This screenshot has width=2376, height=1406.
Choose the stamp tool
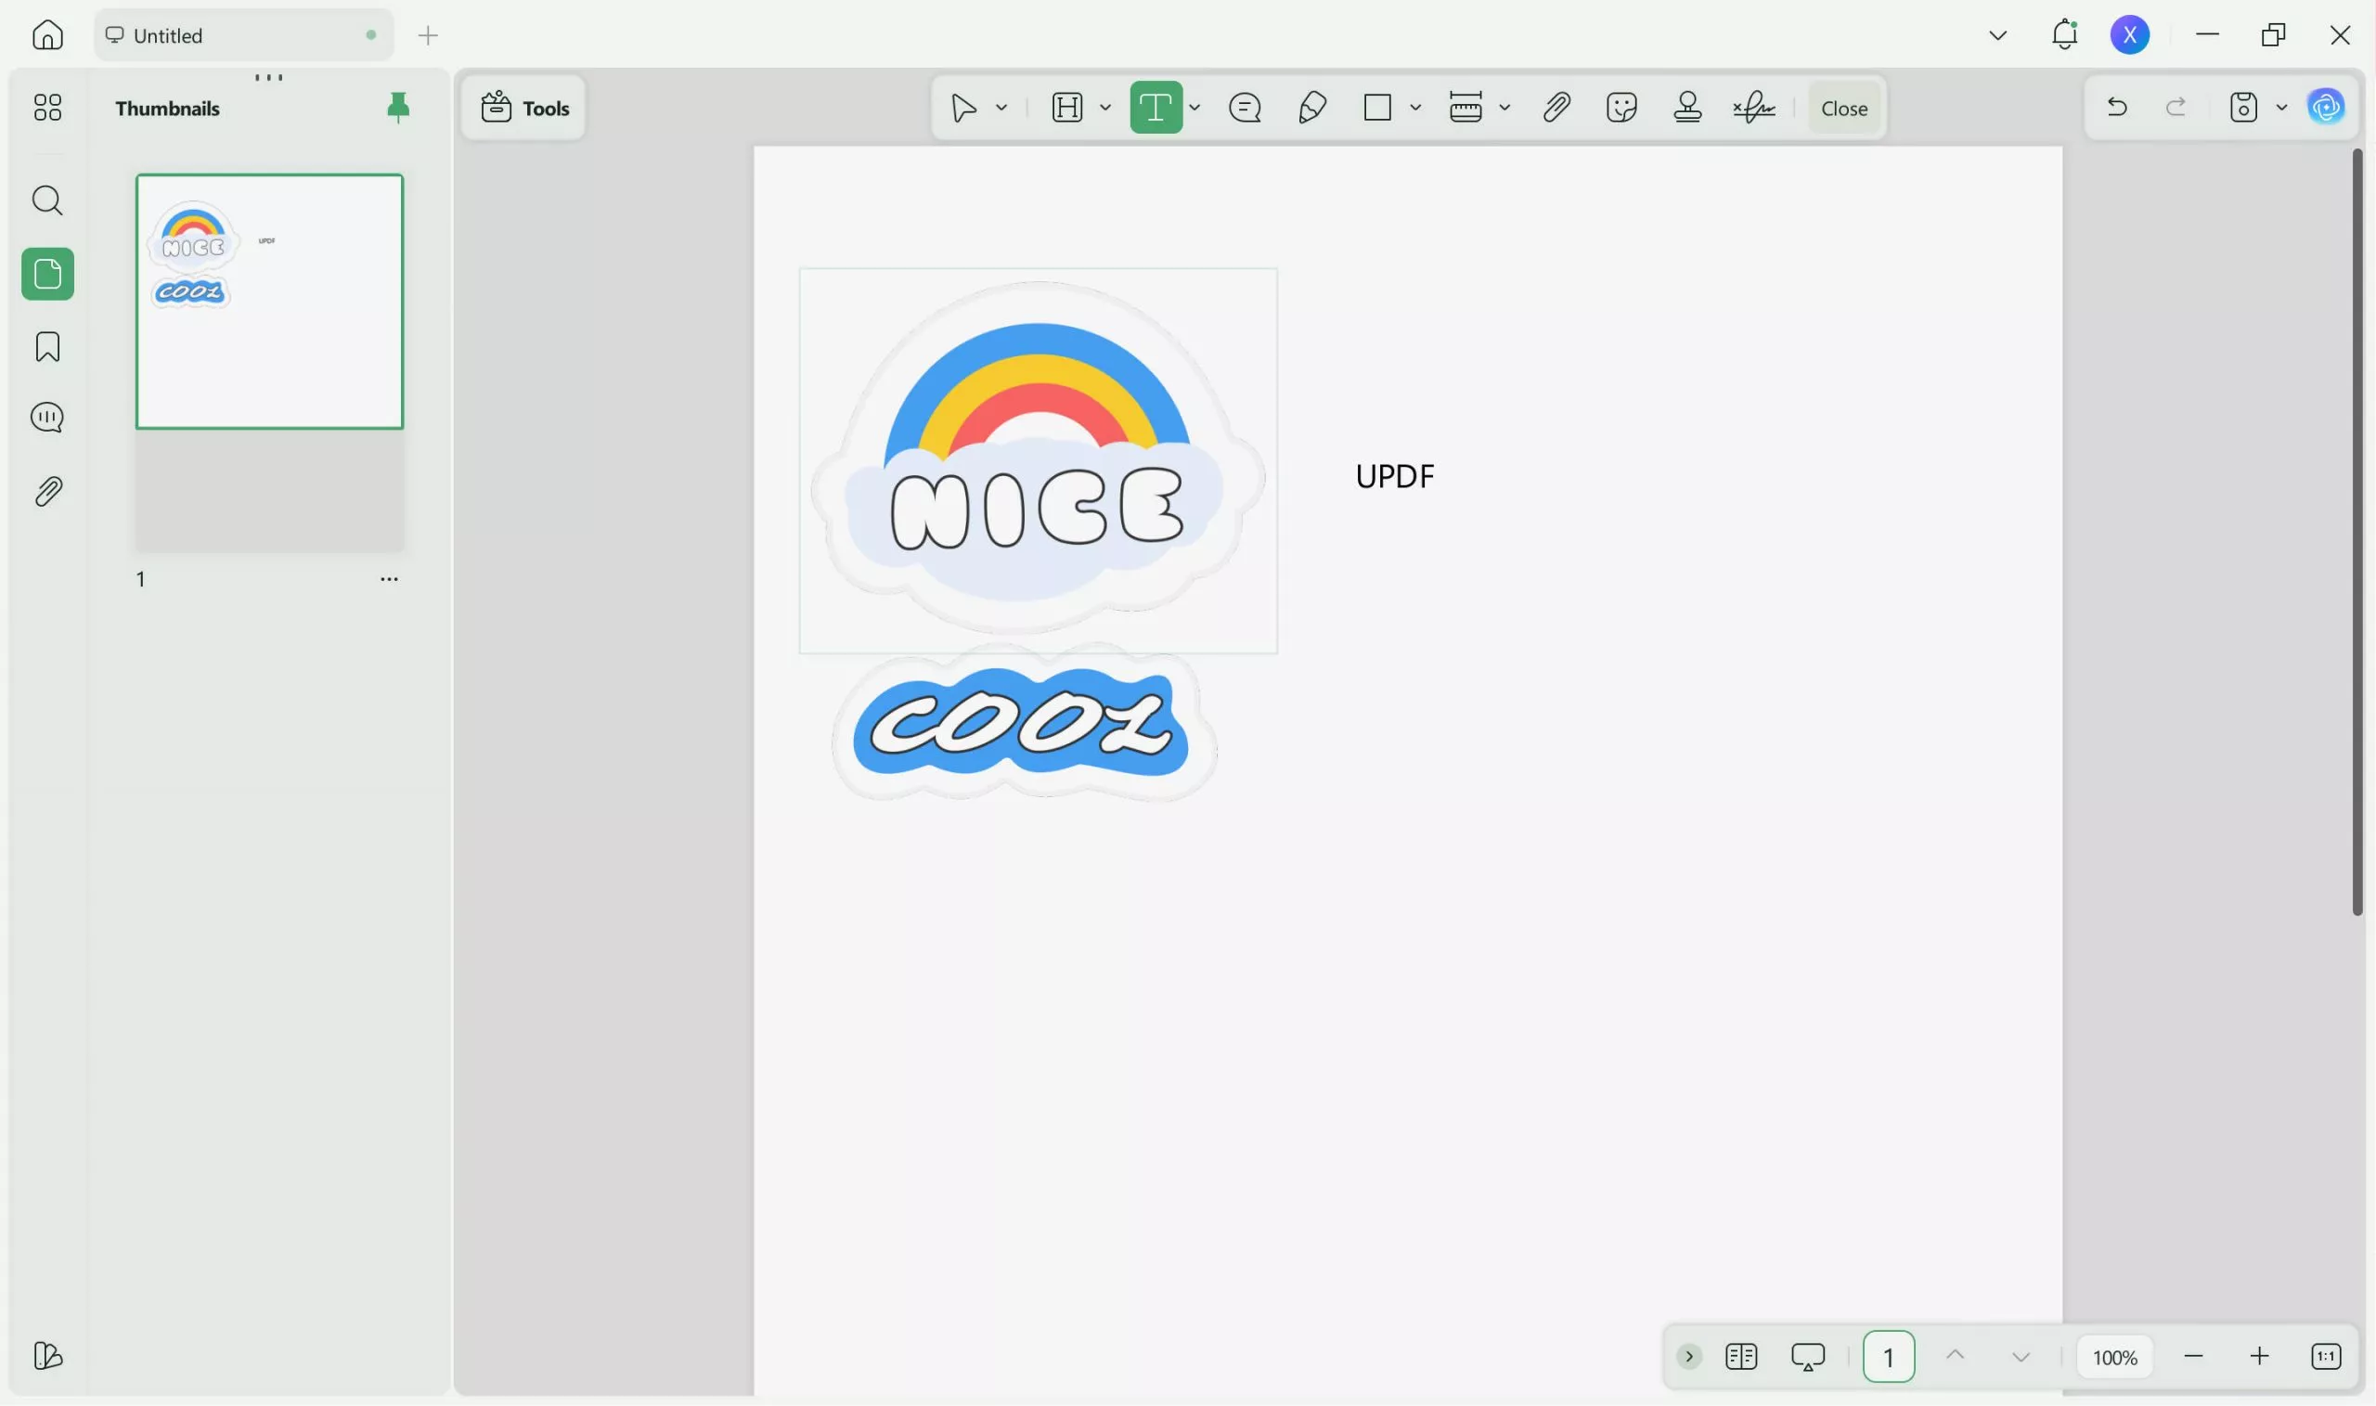pyautogui.click(x=1688, y=106)
